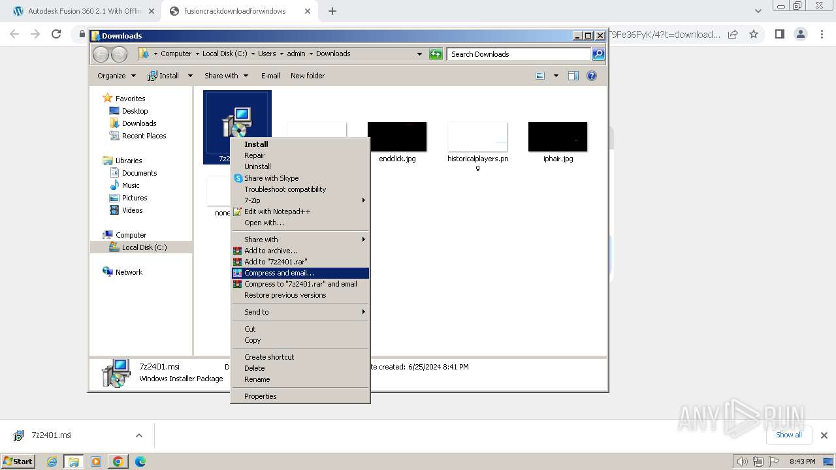This screenshot has height=470, width=836.
Task: Bookmark this page with star icon
Action: [754, 34]
